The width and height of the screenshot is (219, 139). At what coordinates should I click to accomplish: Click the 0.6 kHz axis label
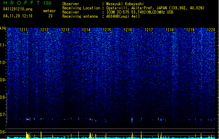pos(3,132)
